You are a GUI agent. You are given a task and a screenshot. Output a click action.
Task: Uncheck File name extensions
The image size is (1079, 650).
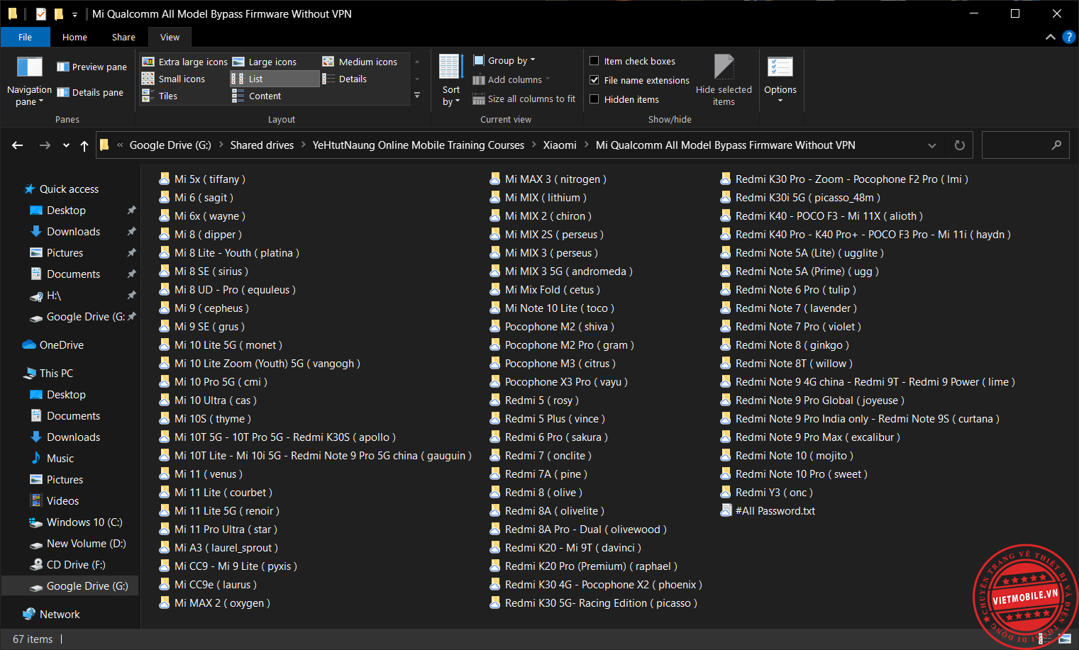tap(594, 80)
